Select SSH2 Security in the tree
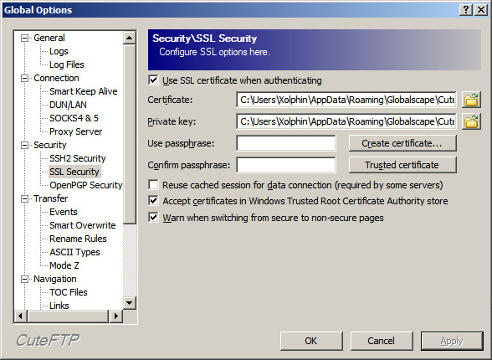492x360 pixels. point(78,158)
